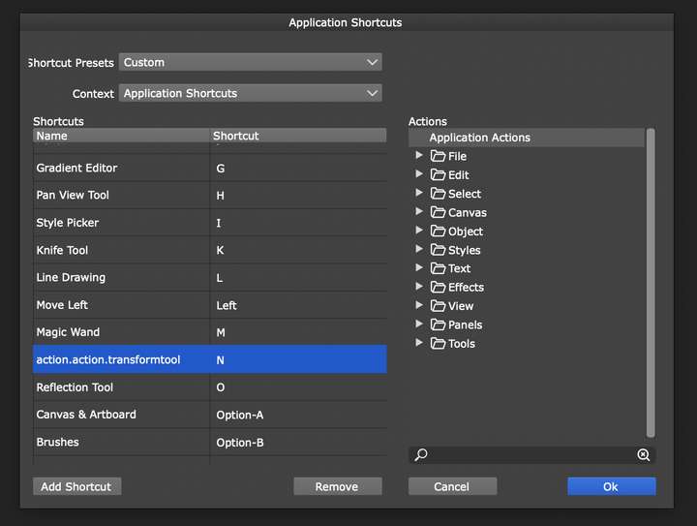
Task: Select the Knife Tool row
Action: click(x=210, y=250)
